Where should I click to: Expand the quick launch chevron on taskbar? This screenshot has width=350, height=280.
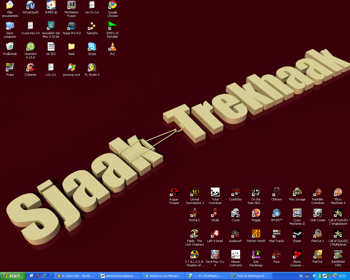pyautogui.click(x=51, y=275)
